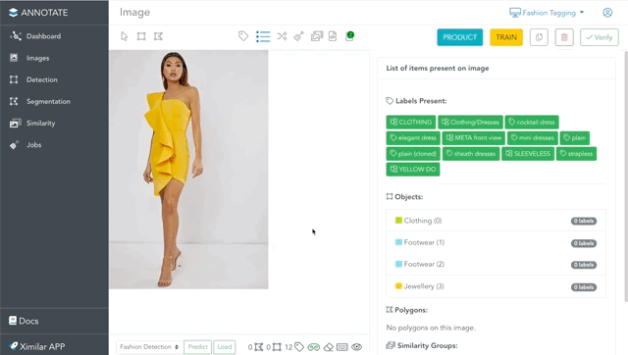Click the Verify button
Image resolution: width=628 pixels, height=355 pixels.
[600, 37]
